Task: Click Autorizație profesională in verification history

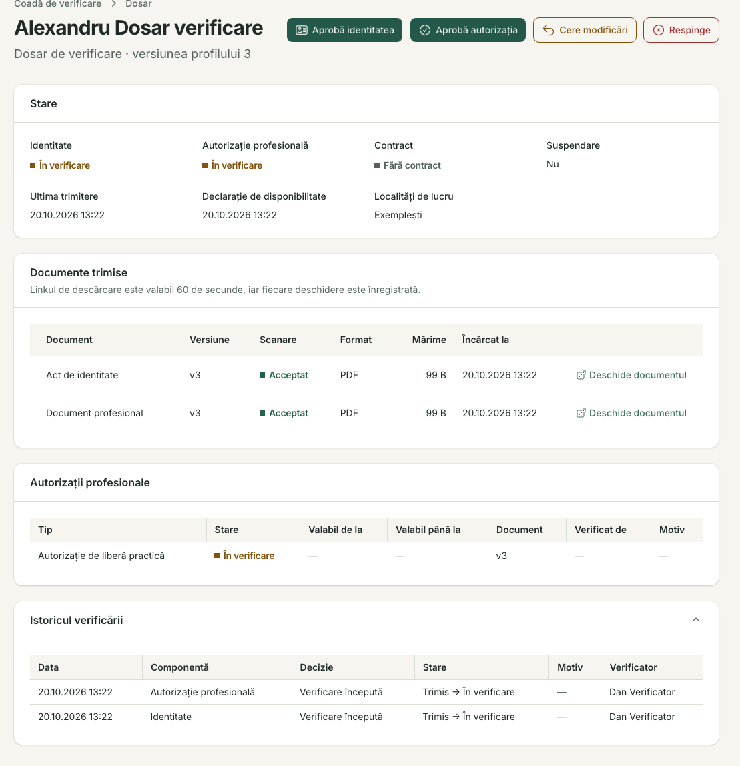Action: tap(203, 692)
